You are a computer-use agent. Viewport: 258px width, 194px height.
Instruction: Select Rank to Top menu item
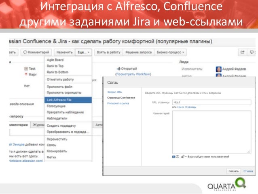click(x=68, y=66)
